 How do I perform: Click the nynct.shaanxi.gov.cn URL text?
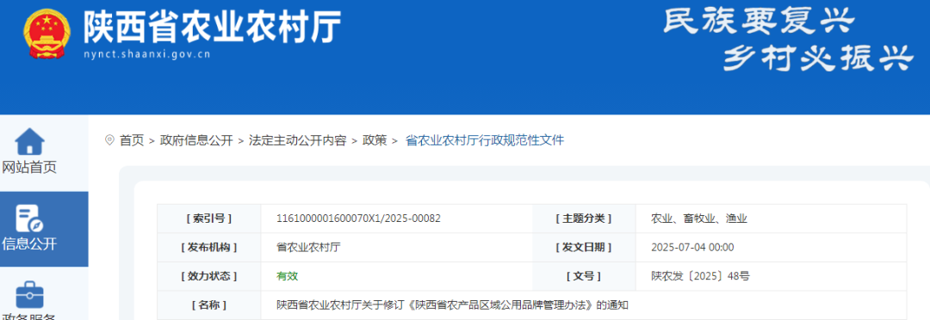click(x=147, y=55)
